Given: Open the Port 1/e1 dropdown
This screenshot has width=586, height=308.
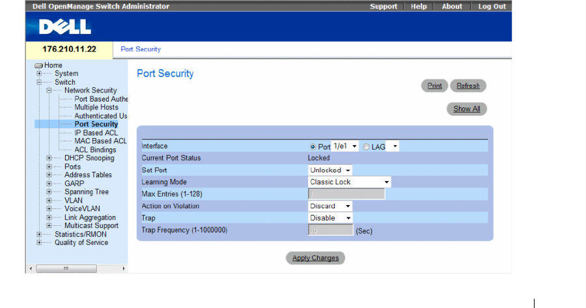Looking at the screenshot, I should pyautogui.click(x=345, y=146).
